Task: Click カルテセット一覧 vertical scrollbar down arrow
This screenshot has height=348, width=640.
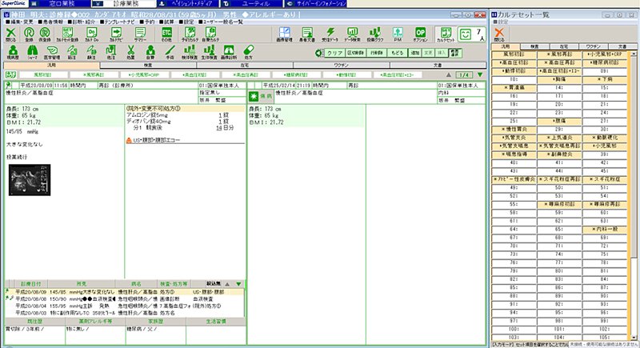Action: click(634, 338)
